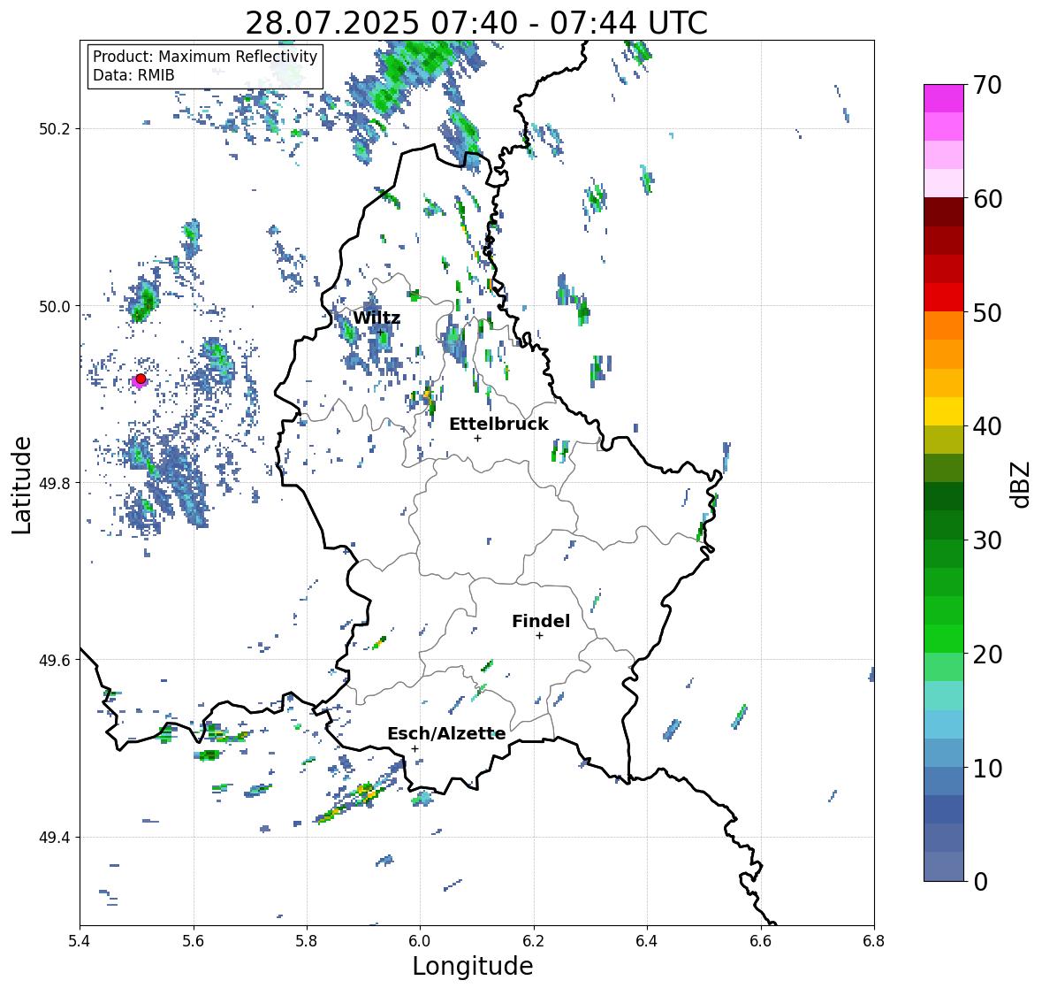Click the colorbar tick label '0'
The image size is (1042, 988).
[980, 882]
